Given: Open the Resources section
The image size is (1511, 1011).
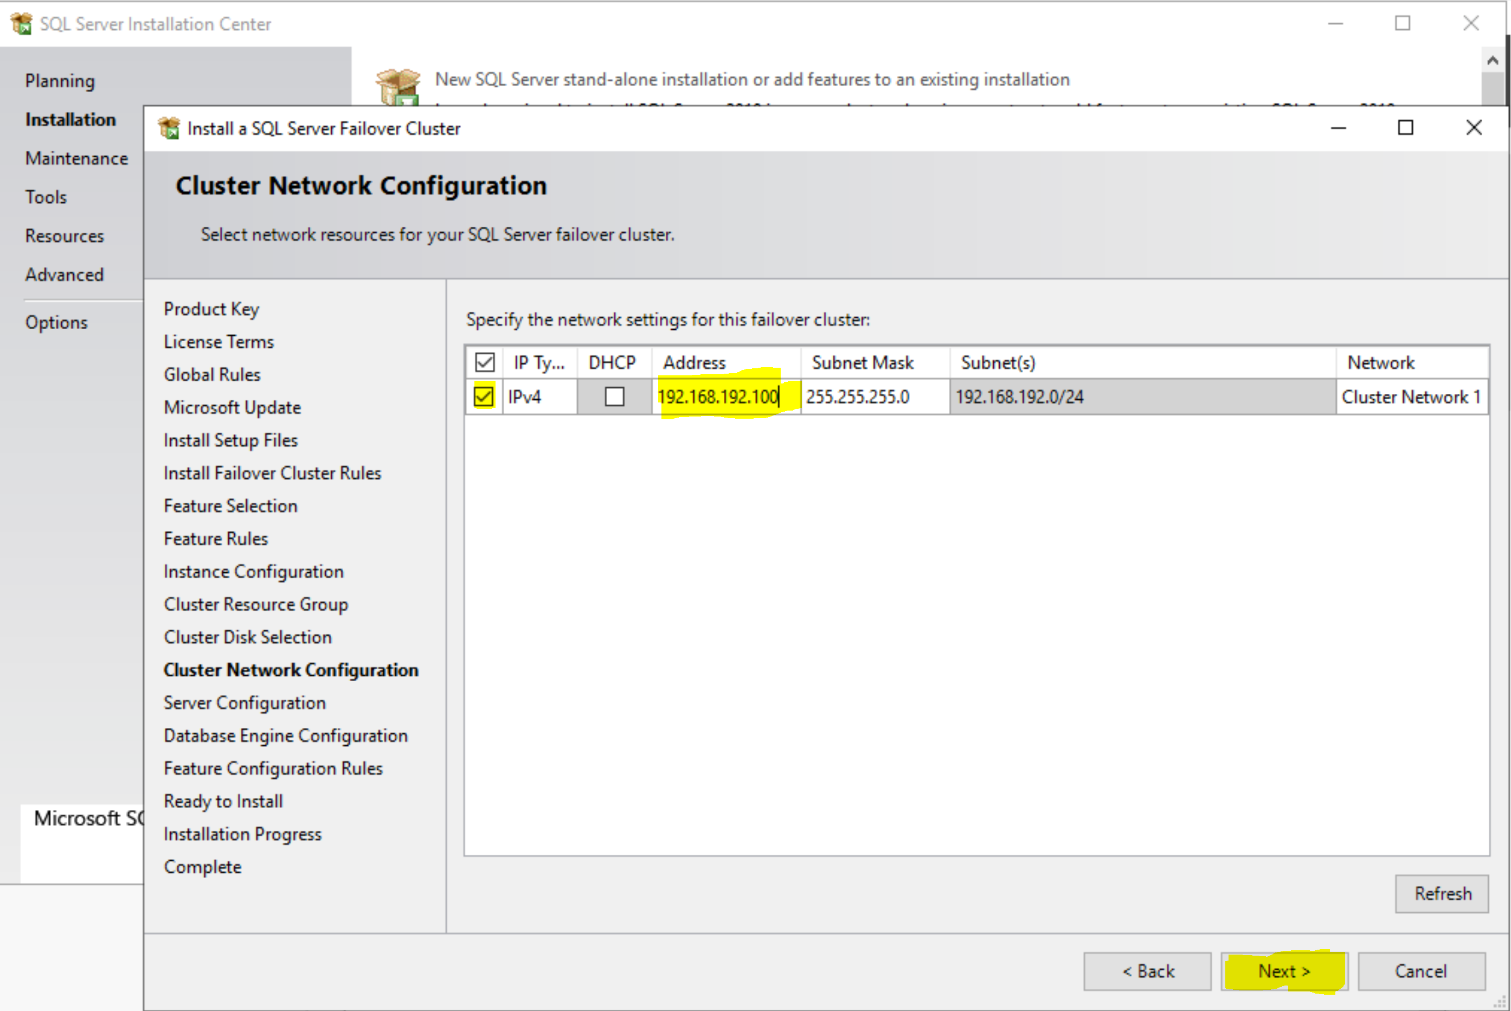Looking at the screenshot, I should [65, 235].
